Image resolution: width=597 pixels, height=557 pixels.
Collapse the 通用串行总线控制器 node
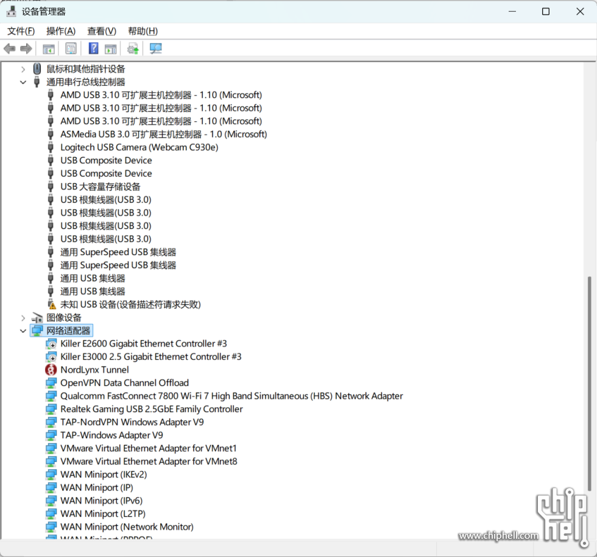[x=23, y=82]
